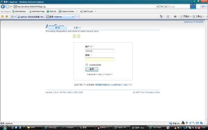The height and width of the screenshot is (130, 208).
Task: Click the Print icon in the command bar
Action: pos(175,16)
